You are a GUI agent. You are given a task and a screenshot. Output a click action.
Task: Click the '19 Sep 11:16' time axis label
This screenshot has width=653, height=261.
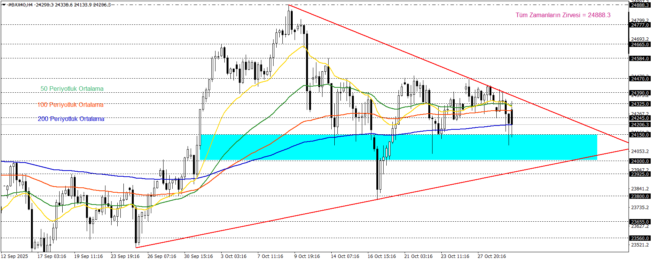(x=88, y=256)
